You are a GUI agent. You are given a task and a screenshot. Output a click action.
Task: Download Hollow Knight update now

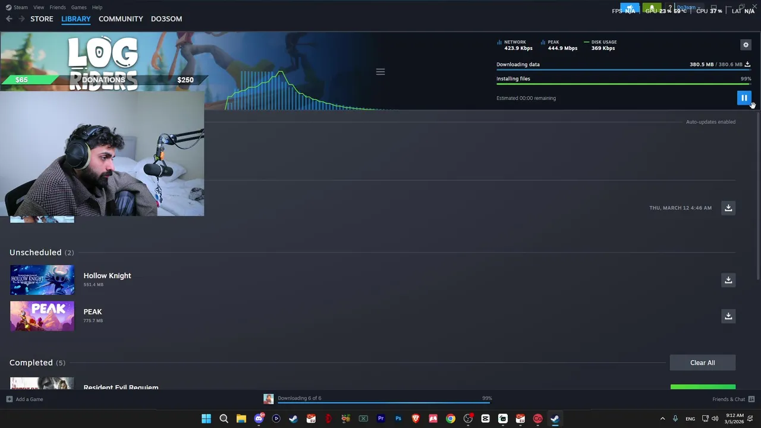pyautogui.click(x=728, y=280)
